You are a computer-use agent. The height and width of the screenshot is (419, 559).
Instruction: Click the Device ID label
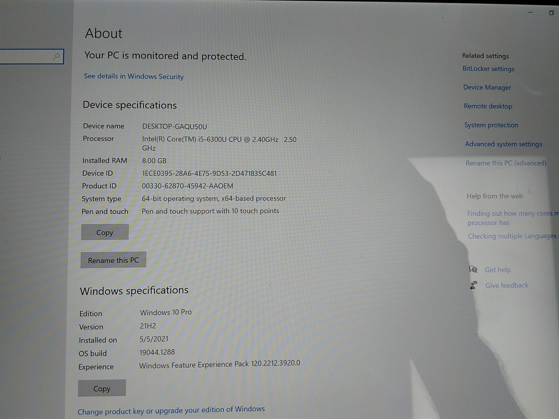click(97, 173)
